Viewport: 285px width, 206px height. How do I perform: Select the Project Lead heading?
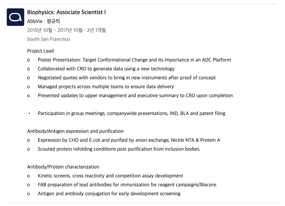(40, 51)
